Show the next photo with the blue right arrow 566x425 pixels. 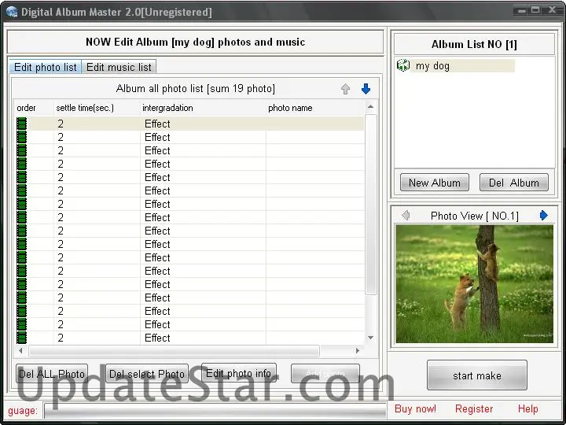tap(544, 216)
